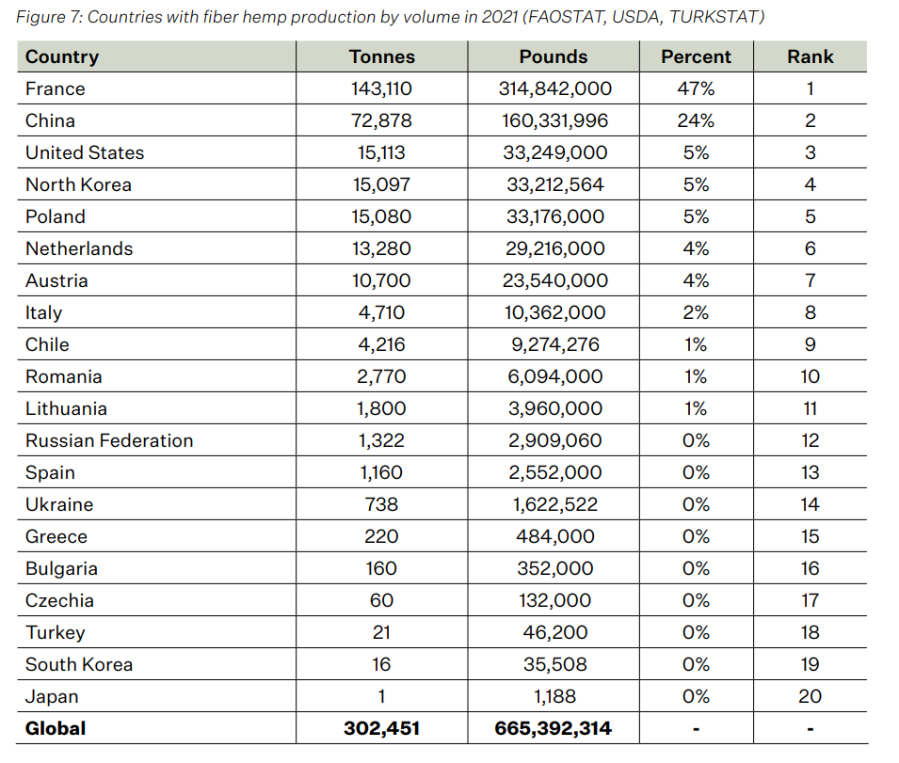Click the Figure 7 caption text
Screen dimensions: 899x763
[390, 17]
